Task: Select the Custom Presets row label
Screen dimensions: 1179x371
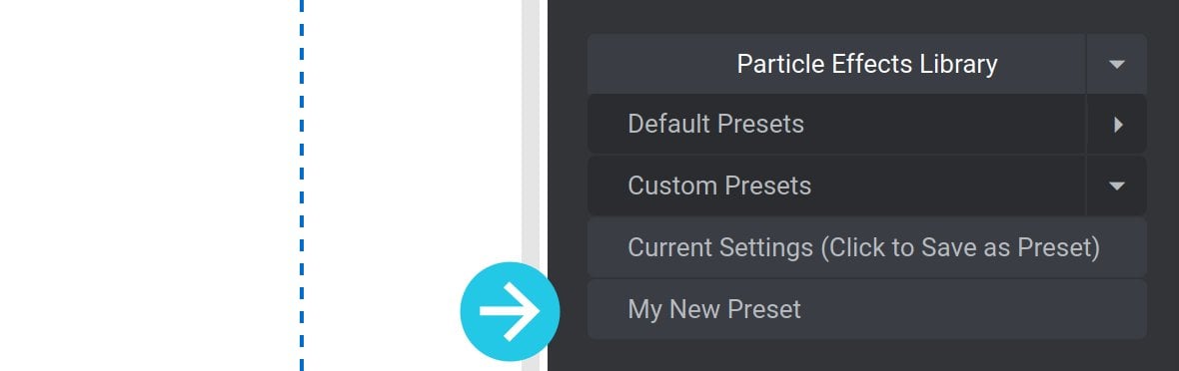Action: point(719,185)
